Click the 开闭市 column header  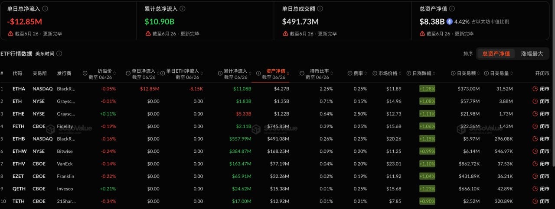542,74
